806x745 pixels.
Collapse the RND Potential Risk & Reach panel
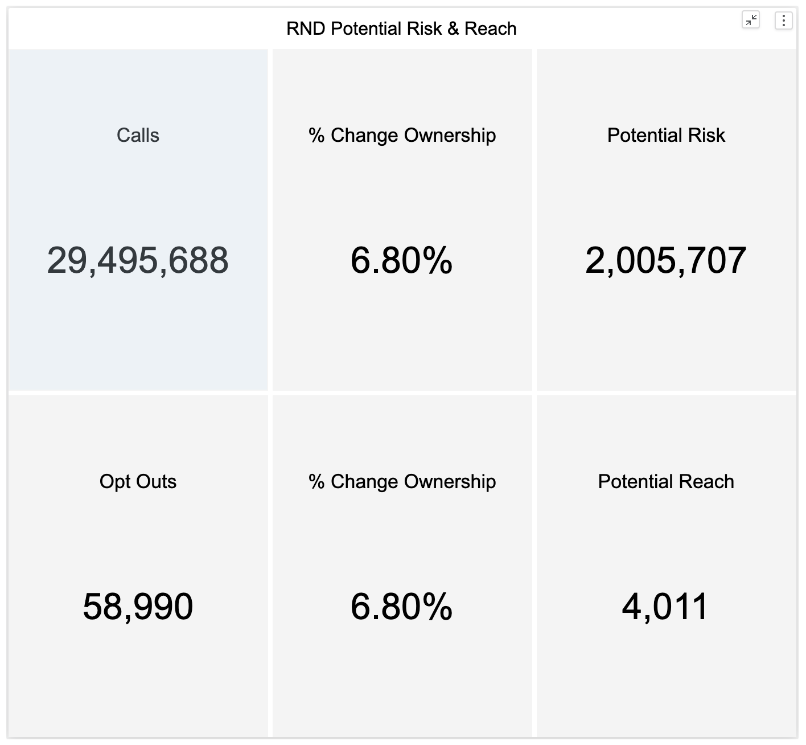[751, 21]
